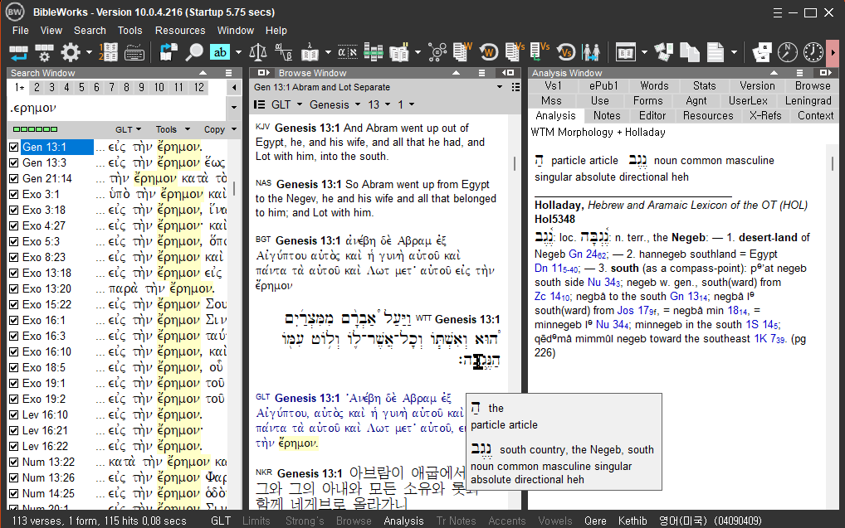Click the book with blue arrow export icon

(x=169, y=52)
